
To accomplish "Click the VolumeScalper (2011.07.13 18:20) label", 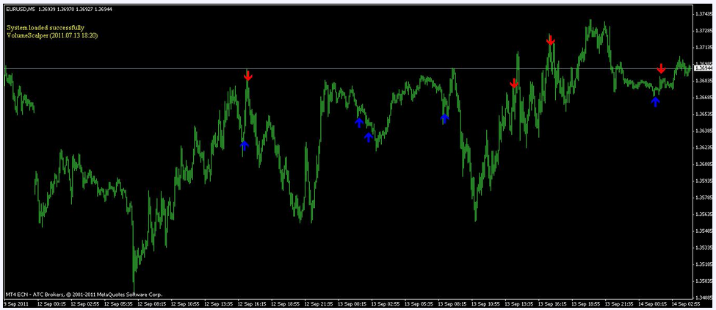I will 52,35.
